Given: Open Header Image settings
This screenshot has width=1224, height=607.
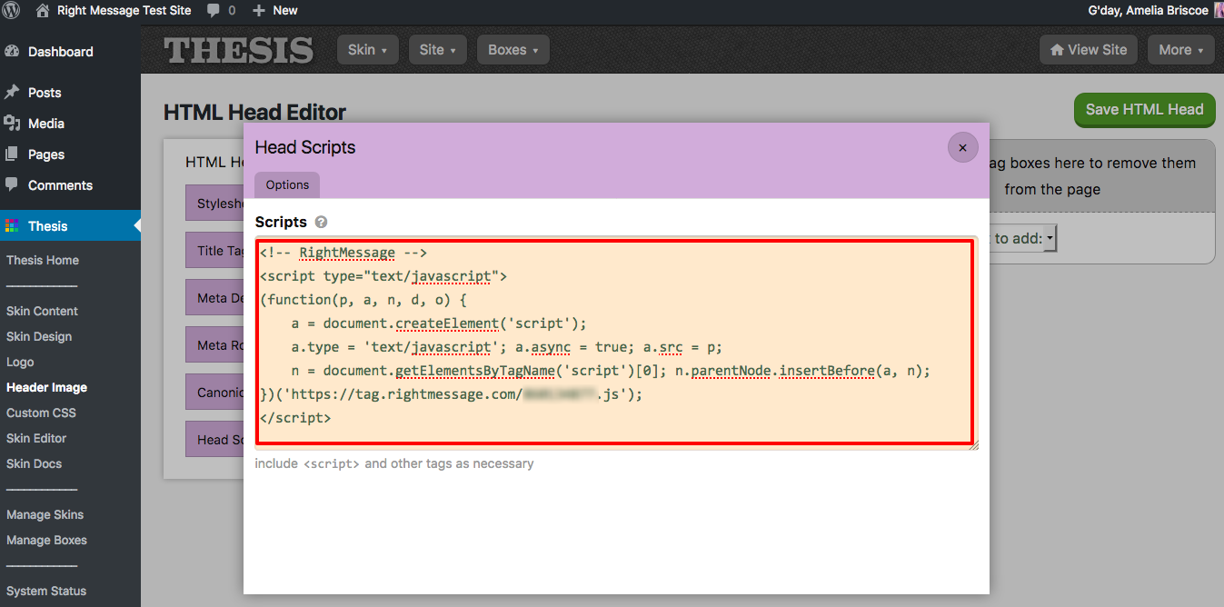Looking at the screenshot, I should tap(46, 387).
